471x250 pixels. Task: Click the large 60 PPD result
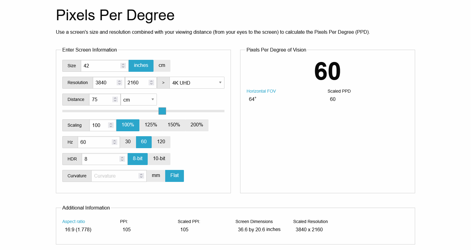tap(328, 71)
